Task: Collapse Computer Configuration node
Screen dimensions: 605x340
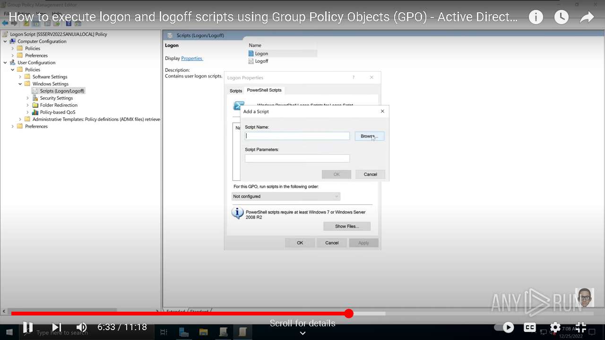Action: (x=5, y=41)
